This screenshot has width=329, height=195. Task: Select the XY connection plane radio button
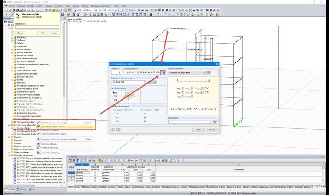[x=114, y=93]
